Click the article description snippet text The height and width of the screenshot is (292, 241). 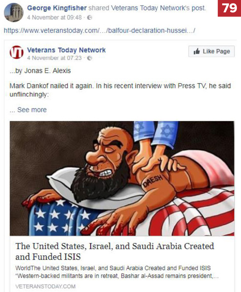tap(117, 272)
